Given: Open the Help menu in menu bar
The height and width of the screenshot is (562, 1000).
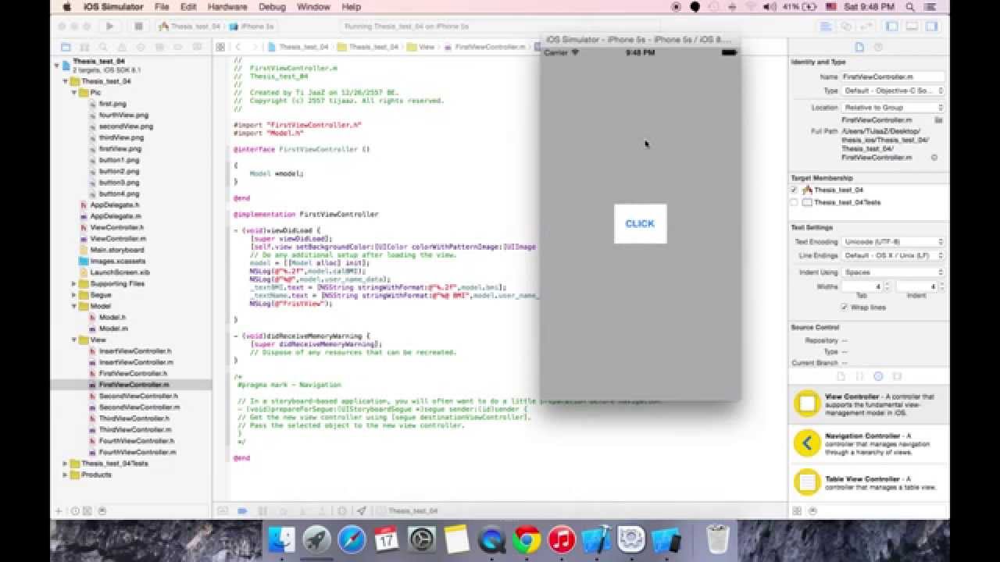Looking at the screenshot, I should tap(352, 7).
